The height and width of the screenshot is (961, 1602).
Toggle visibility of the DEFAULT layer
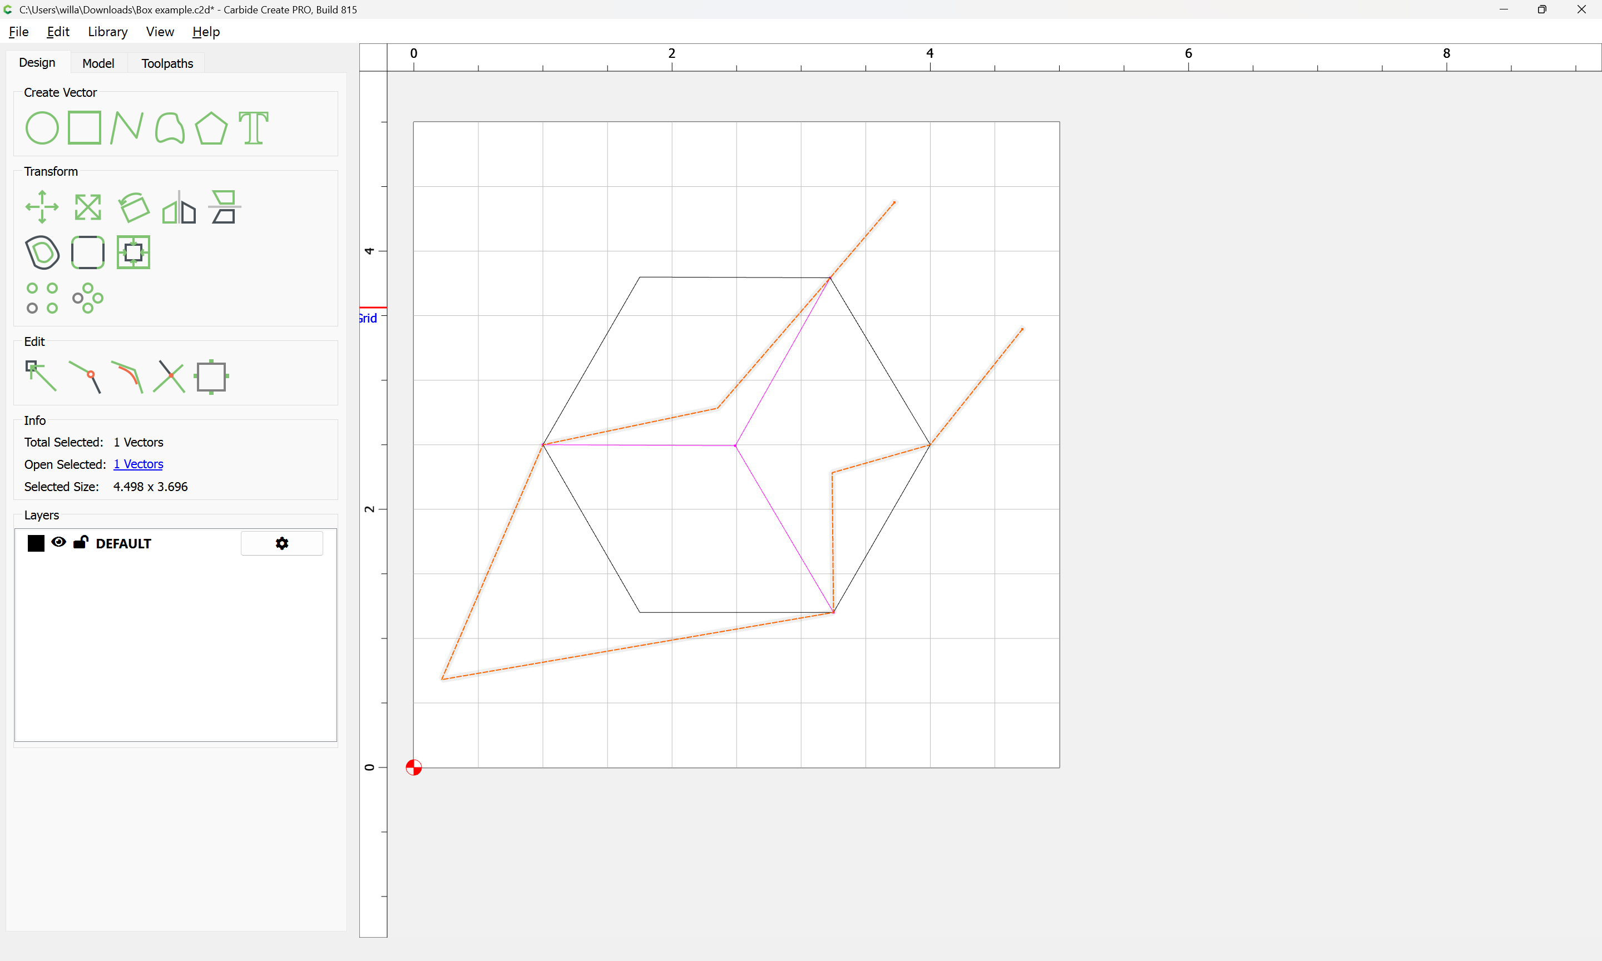click(x=58, y=542)
